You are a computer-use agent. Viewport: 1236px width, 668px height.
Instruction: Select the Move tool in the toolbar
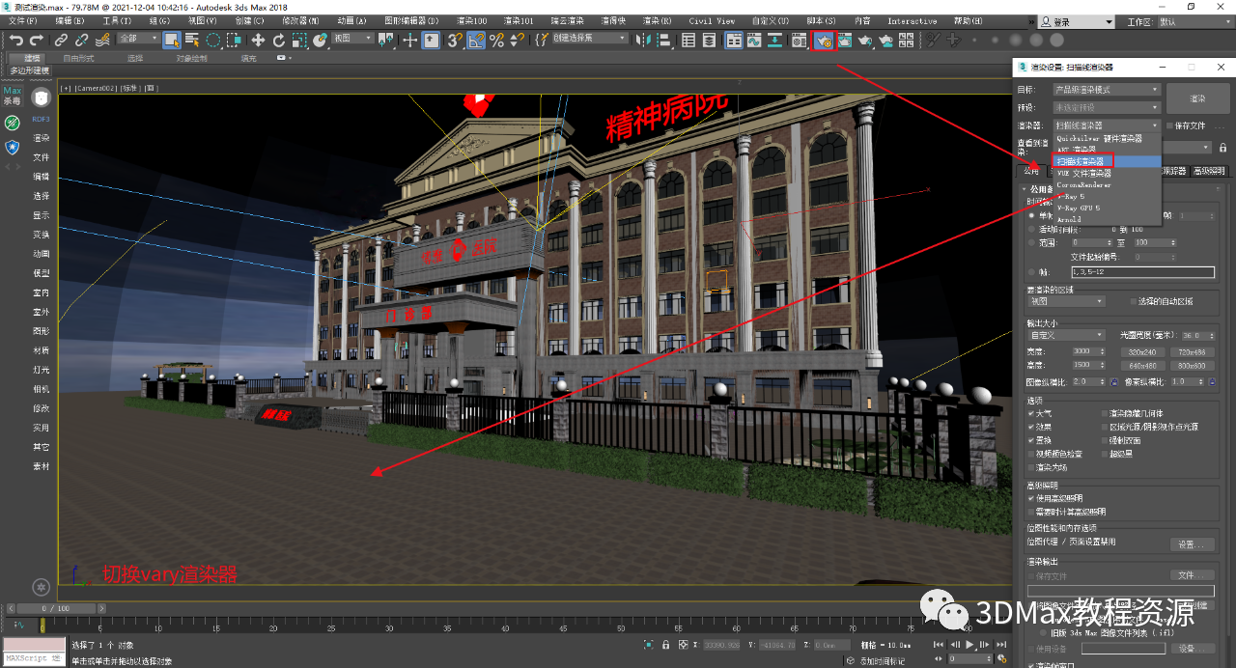(258, 40)
